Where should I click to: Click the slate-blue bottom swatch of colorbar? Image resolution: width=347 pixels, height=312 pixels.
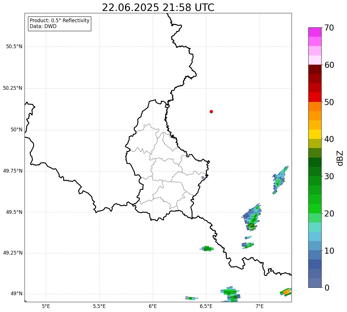coord(315,283)
